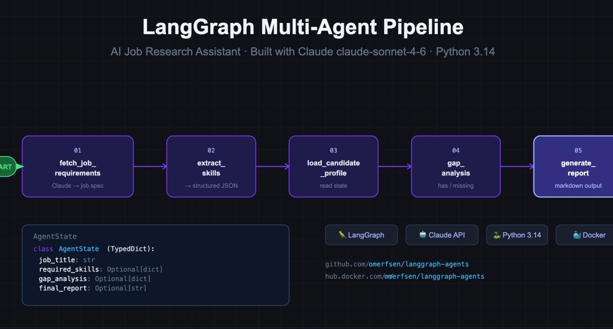The image size is (613, 329).
Task: Open the hub.docker.com langgraph-agents link
Action: (x=405, y=276)
